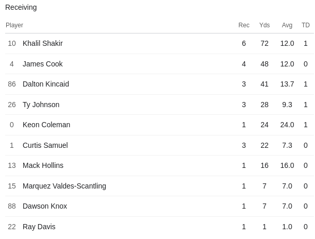Click the Receiving section heading
The image size is (315, 239).
21,7
